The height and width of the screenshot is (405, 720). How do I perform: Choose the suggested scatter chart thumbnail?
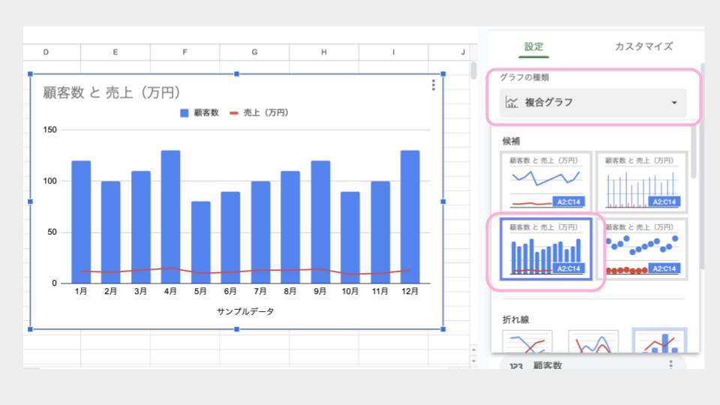pyautogui.click(x=643, y=249)
